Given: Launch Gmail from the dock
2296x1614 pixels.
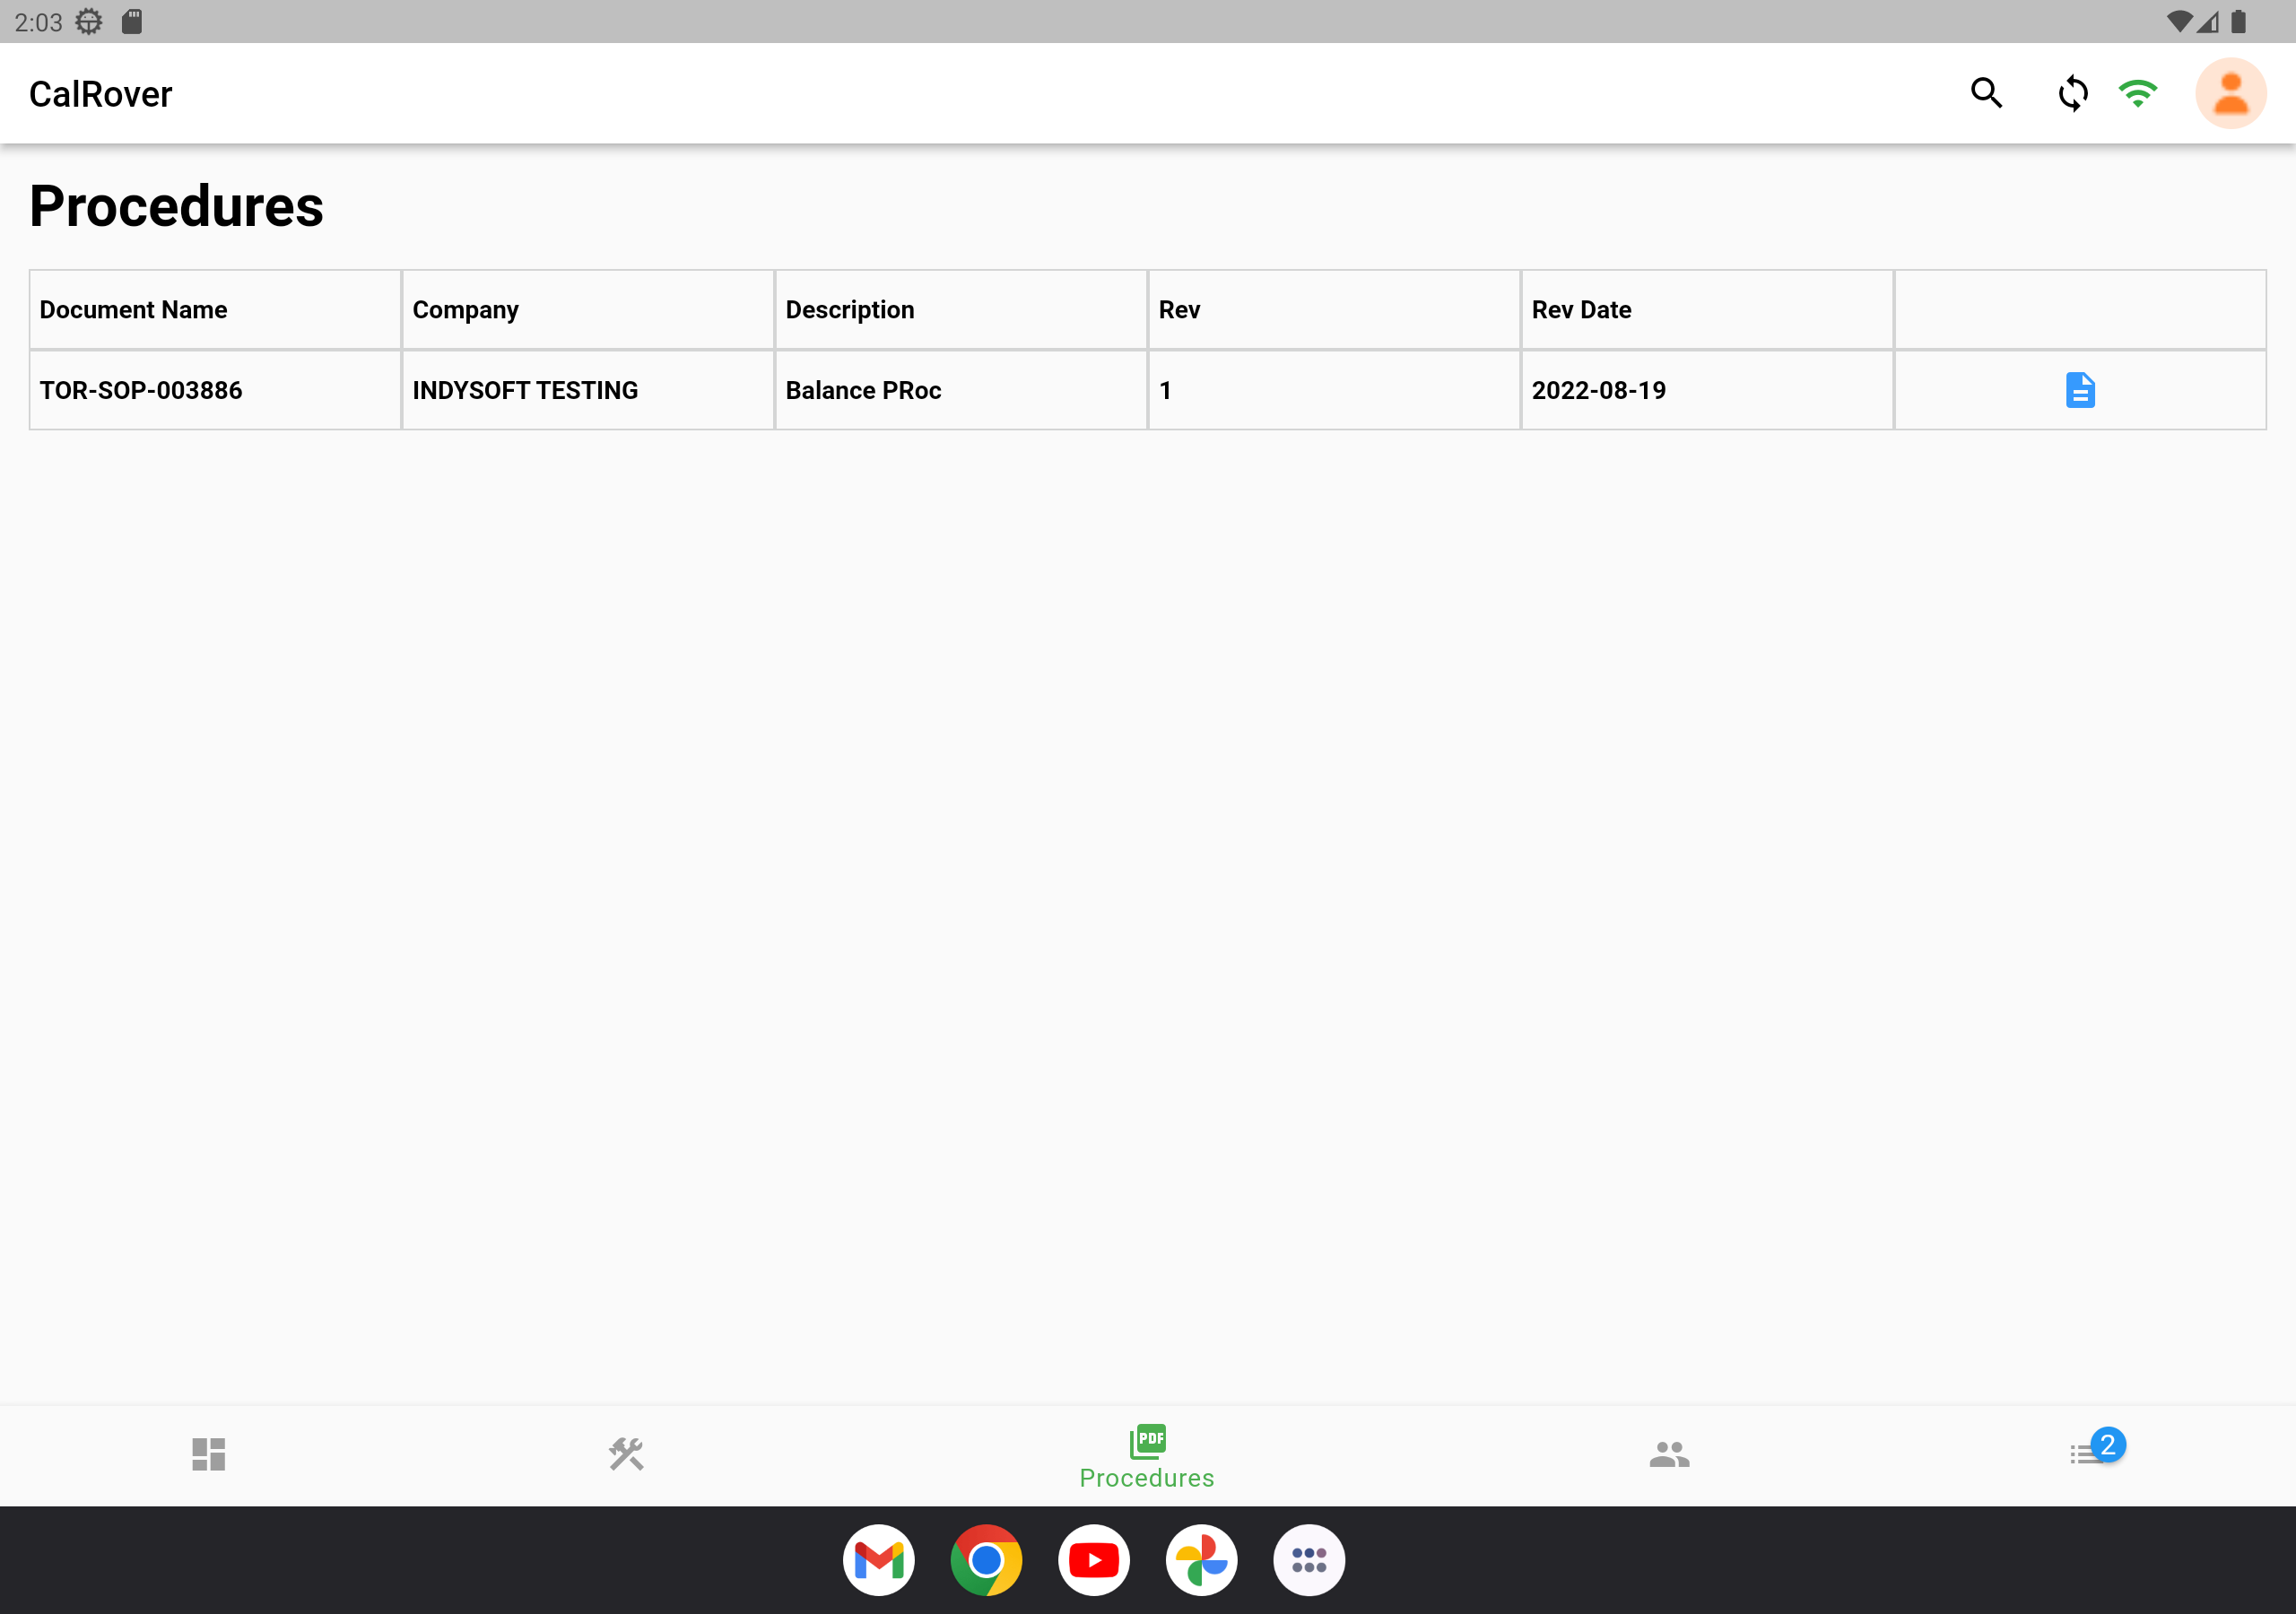Looking at the screenshot, I should click(878, 1560).
